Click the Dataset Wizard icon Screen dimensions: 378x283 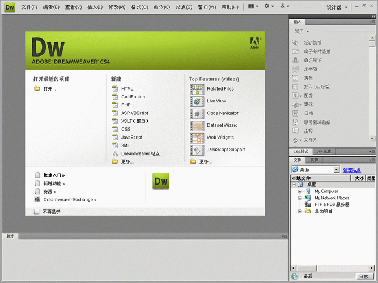point(197,125)
